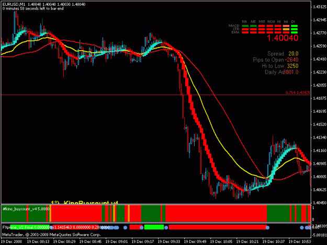This screenshot has width=327, height=245.
Task: Click the 1.41695 price scale value
Action: click(x=319, y=111)
